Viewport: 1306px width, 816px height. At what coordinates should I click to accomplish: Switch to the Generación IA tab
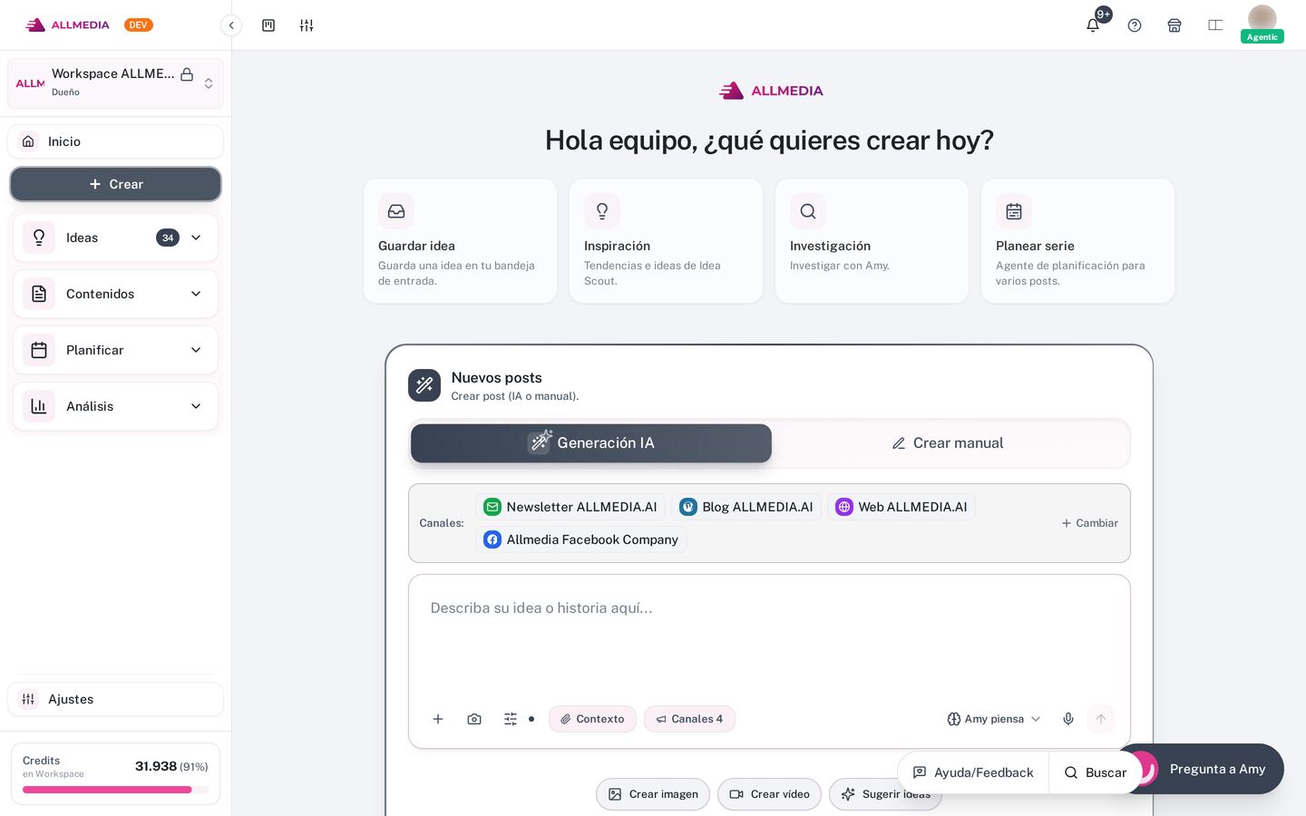tap(591, 443)
